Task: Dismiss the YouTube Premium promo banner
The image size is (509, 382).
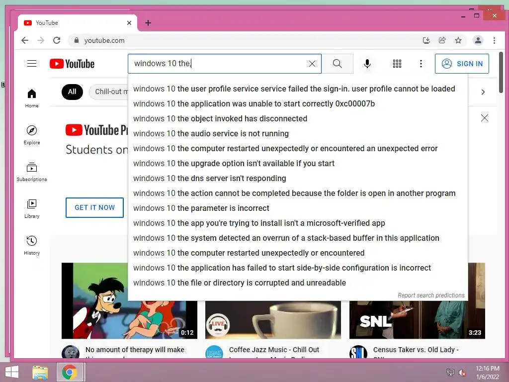Action: tap(484, 118)
